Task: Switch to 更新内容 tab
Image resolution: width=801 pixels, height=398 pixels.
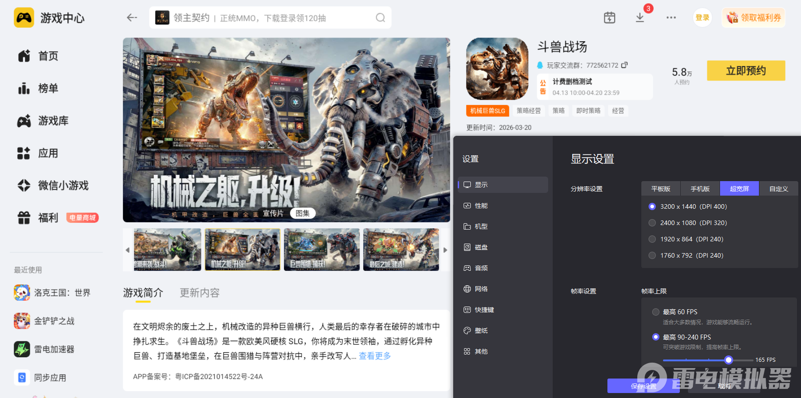Action: point(199,293)
